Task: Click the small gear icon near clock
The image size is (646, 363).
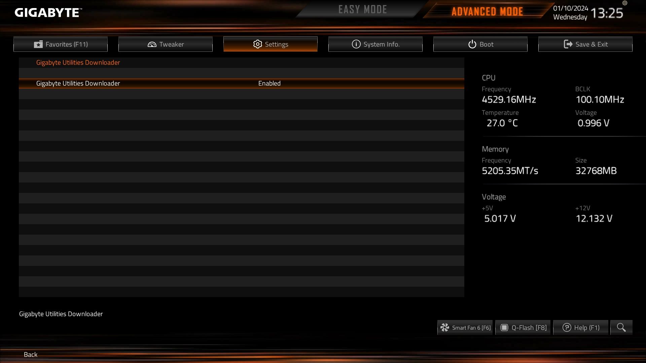Action: pos(625,3)
